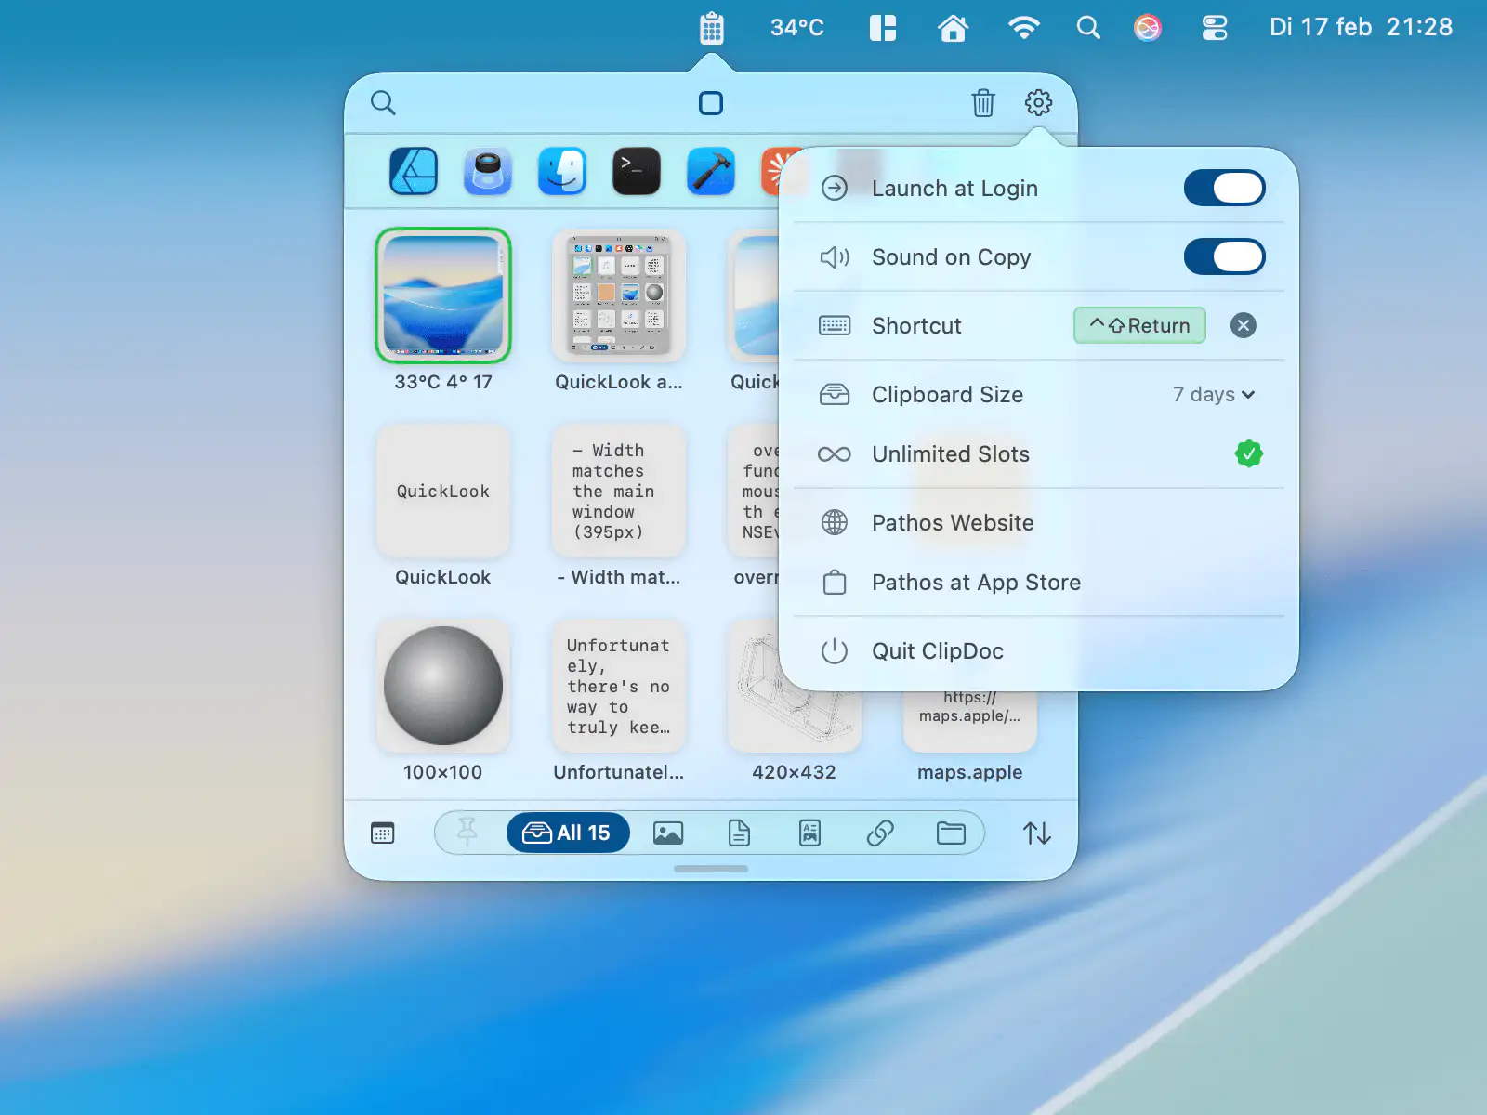The image size is (1487, 1115).
Task: Switch to the images filter tab
Action: [668, 833]
